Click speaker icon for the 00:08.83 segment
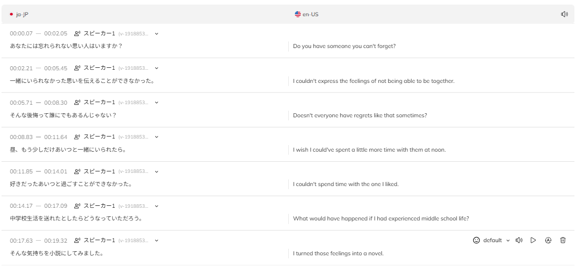 pyautogui.click(x=77, y=136)
